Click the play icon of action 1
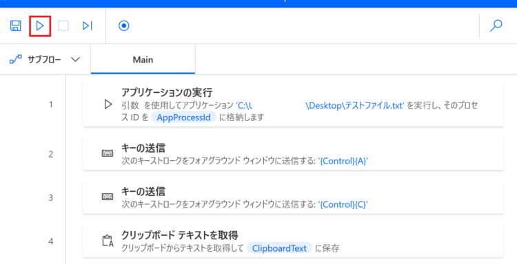This screenshot has width=517, height=264. pos(108,104)
